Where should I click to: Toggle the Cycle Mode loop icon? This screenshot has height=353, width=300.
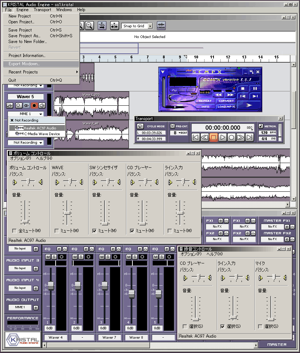140,126
